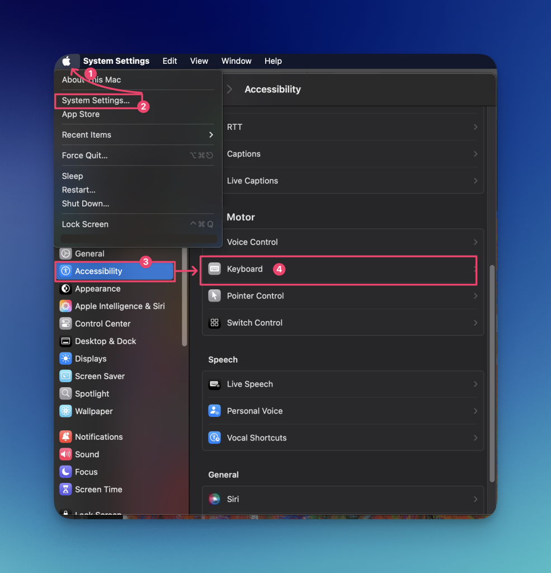Open Live Captions row chevron

(475, 181)
